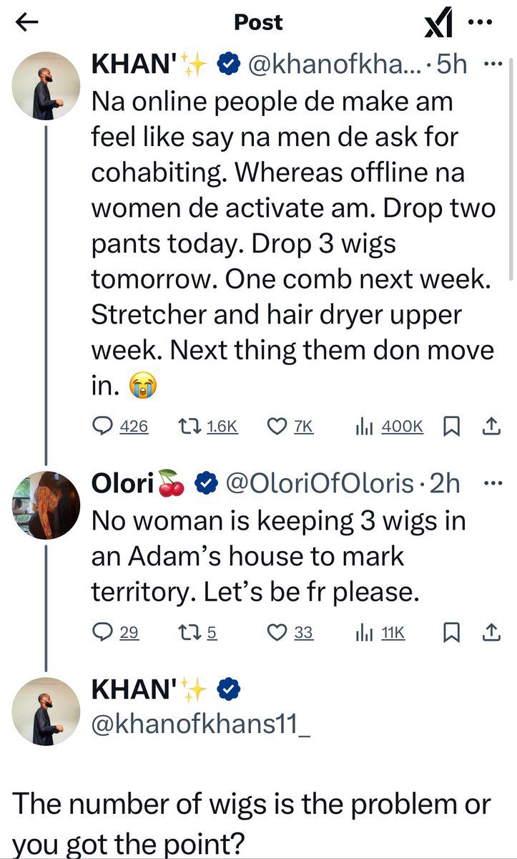The height and width of the screenshot is (859, 517).
Task: Repost Olori's reply with 5 reposts
Action: coord(188,632)
